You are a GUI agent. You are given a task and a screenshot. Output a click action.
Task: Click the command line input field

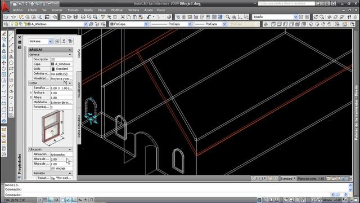coord(168,195)
